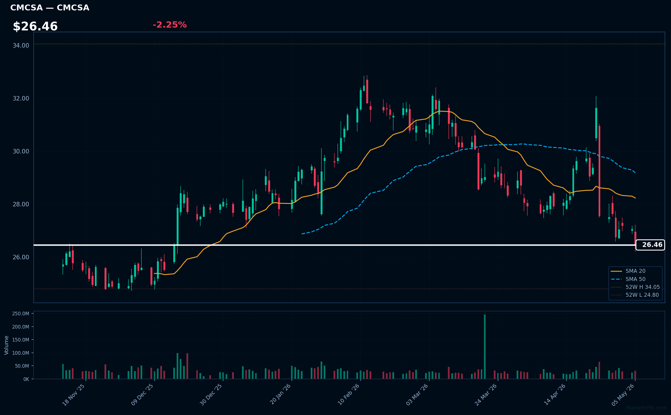Click the -2.25% change value

click(x=170, y=25)
